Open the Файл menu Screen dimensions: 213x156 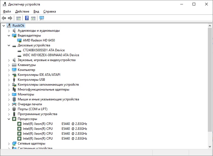point(7,11)
